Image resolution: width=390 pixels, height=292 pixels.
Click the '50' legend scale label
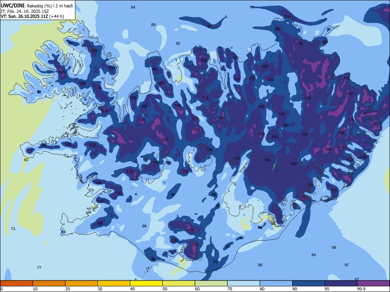pyautogui.click(x=165, y=289)
